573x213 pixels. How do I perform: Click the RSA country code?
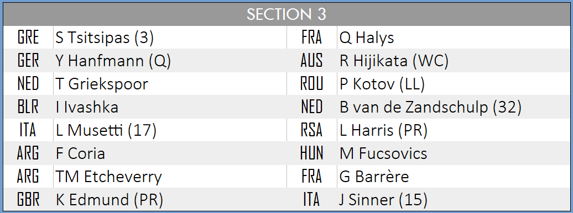(x=312, y=131)
